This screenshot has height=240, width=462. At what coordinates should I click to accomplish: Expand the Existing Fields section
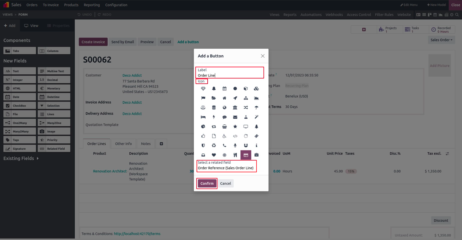tap(21, 159)
